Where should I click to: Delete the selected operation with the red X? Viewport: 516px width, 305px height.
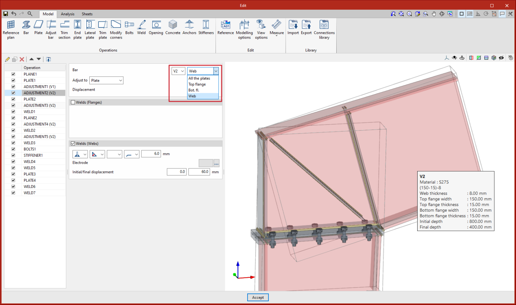(22, 59)
